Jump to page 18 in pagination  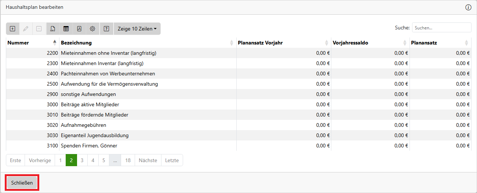128,160
